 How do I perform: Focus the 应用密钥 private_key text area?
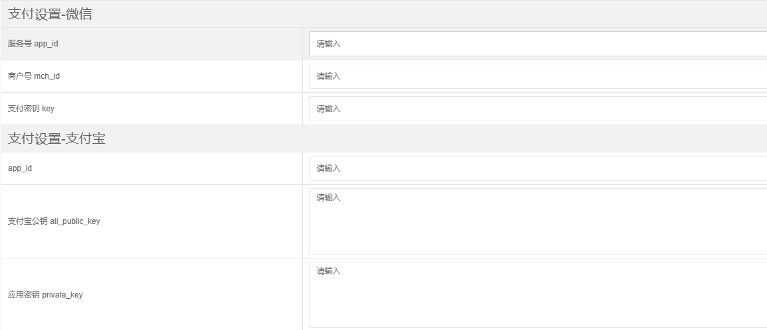[538, 298]
